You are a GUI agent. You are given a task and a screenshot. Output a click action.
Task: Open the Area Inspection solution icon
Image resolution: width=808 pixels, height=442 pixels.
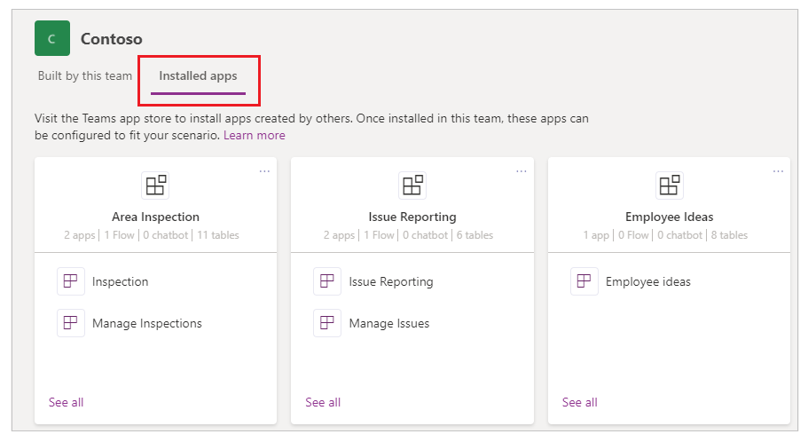point(155,185)
